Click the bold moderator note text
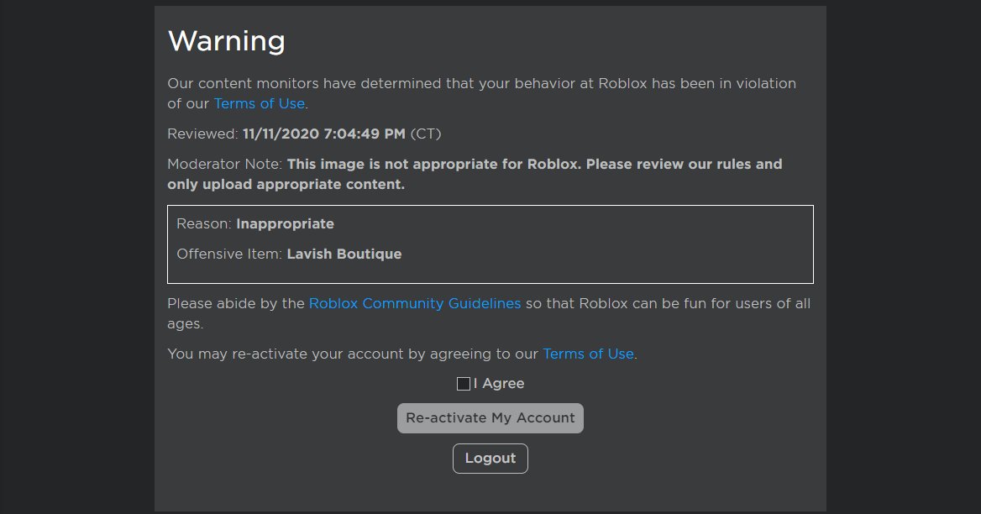 click(x=475, y=175)
